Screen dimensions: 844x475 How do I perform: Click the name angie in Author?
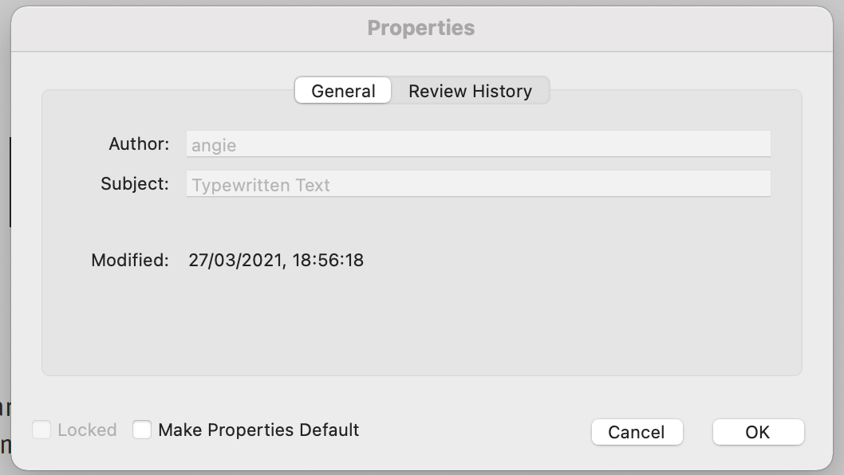[x=214, y=146]
